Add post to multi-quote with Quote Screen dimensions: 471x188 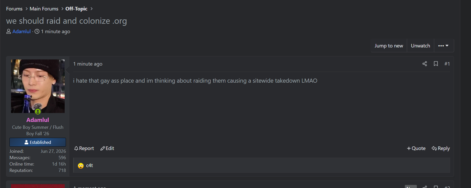(x=416, y=148)
